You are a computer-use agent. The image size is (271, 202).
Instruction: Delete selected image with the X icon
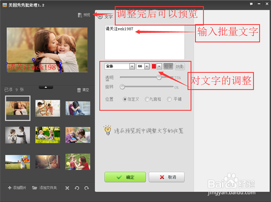(x=67, y=188)
